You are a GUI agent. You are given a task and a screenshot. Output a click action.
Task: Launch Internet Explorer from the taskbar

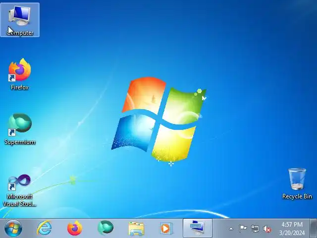click(x=44, y=228)
